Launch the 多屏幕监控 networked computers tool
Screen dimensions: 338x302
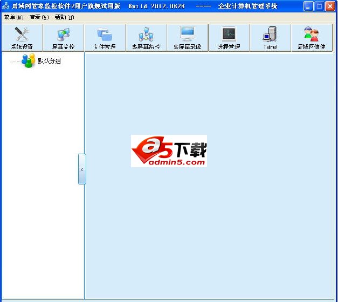coord(147,38)
